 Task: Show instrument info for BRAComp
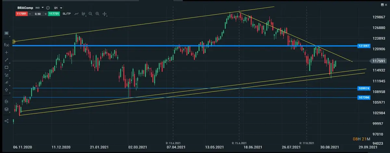pyautogui.click(x=48, y=7)
